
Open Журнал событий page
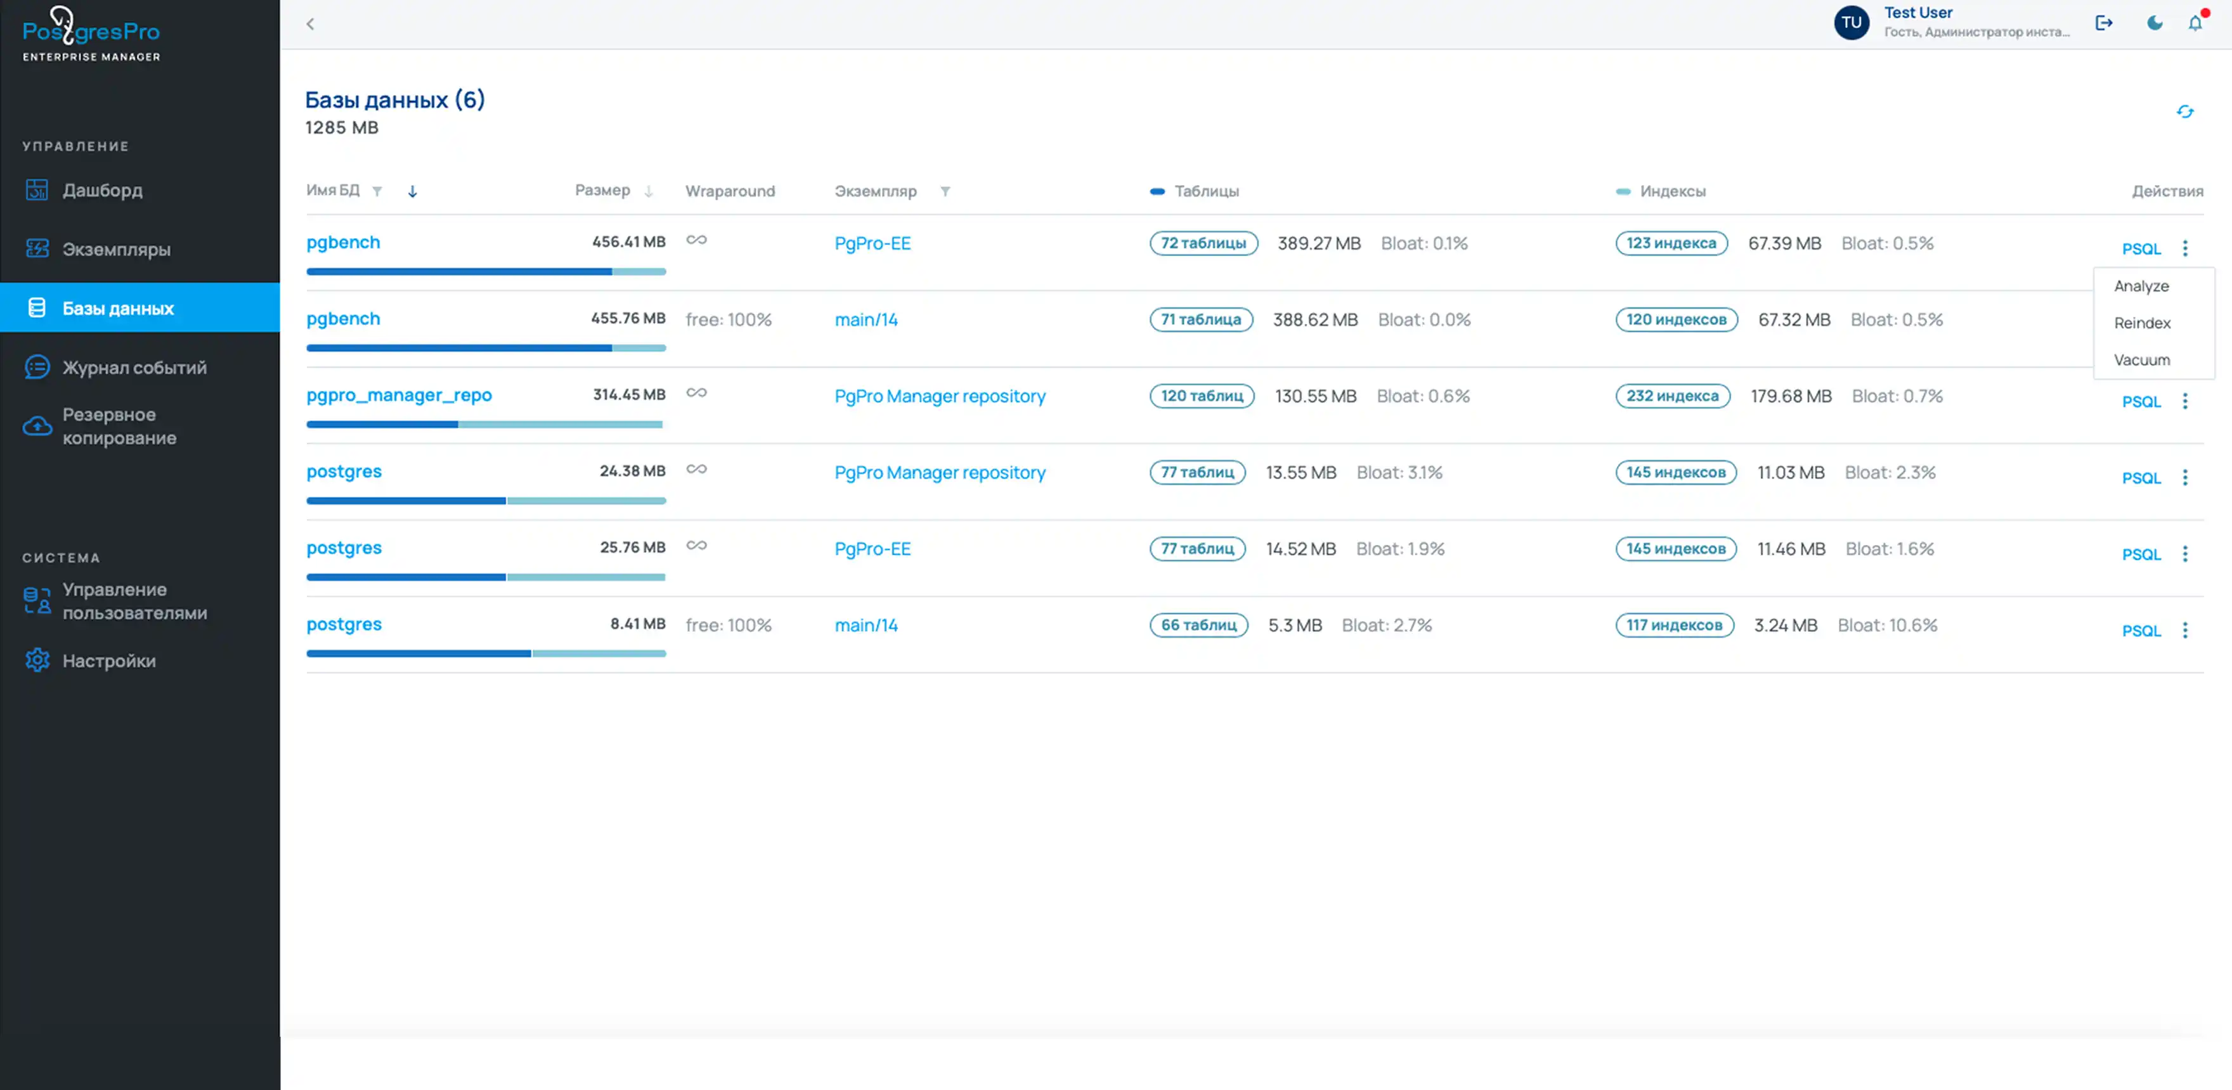(x=134, y=367)
